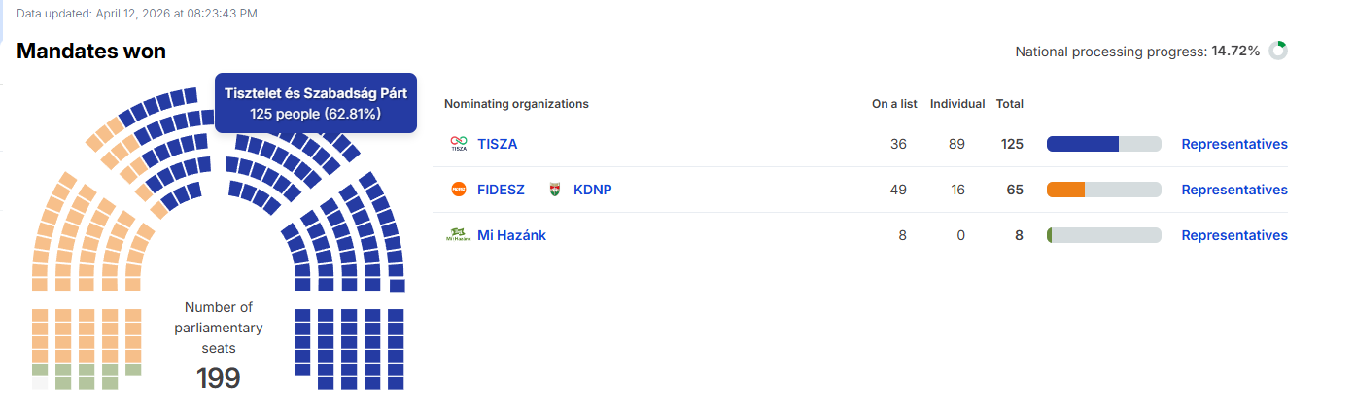Click the national processing progress ring icon

(1278, 51)
